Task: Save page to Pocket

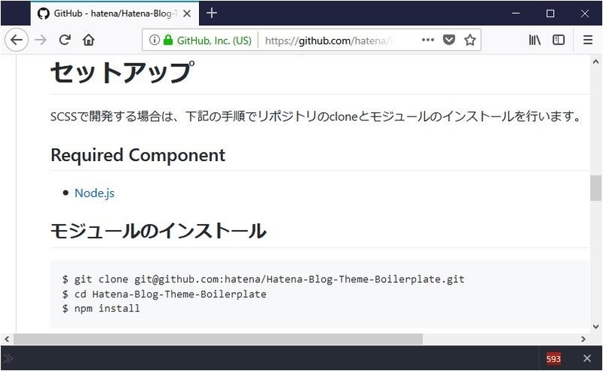Action: [x=449, y=41]
